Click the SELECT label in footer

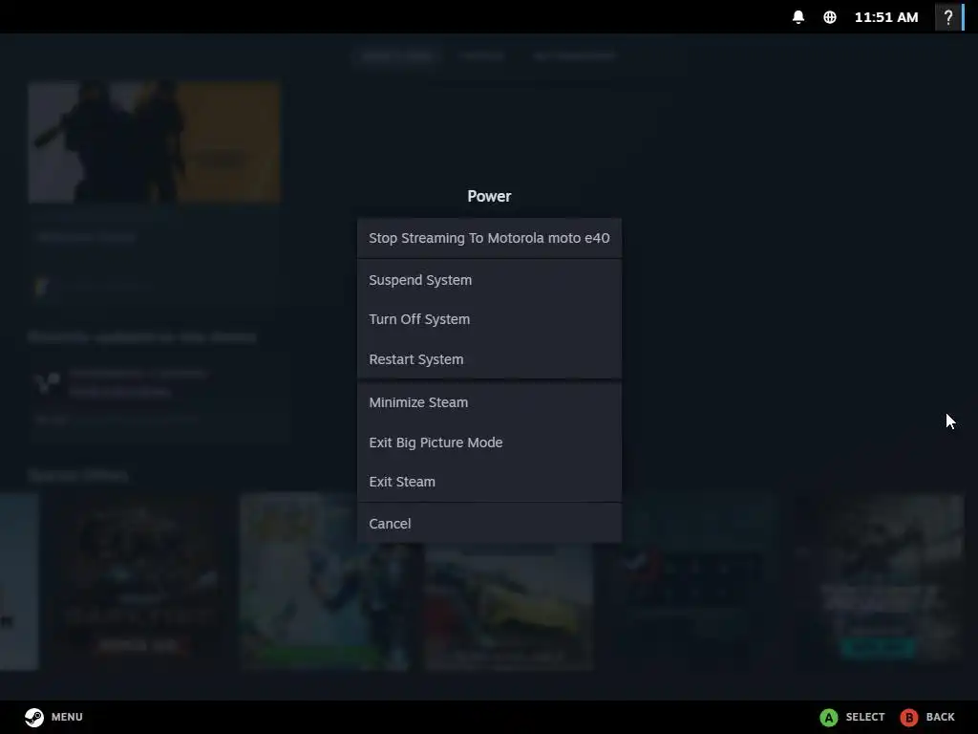click(864, 717)
